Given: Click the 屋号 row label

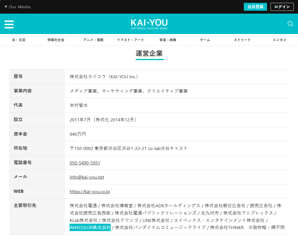Looking at the screenshot, I should (18, 76).
